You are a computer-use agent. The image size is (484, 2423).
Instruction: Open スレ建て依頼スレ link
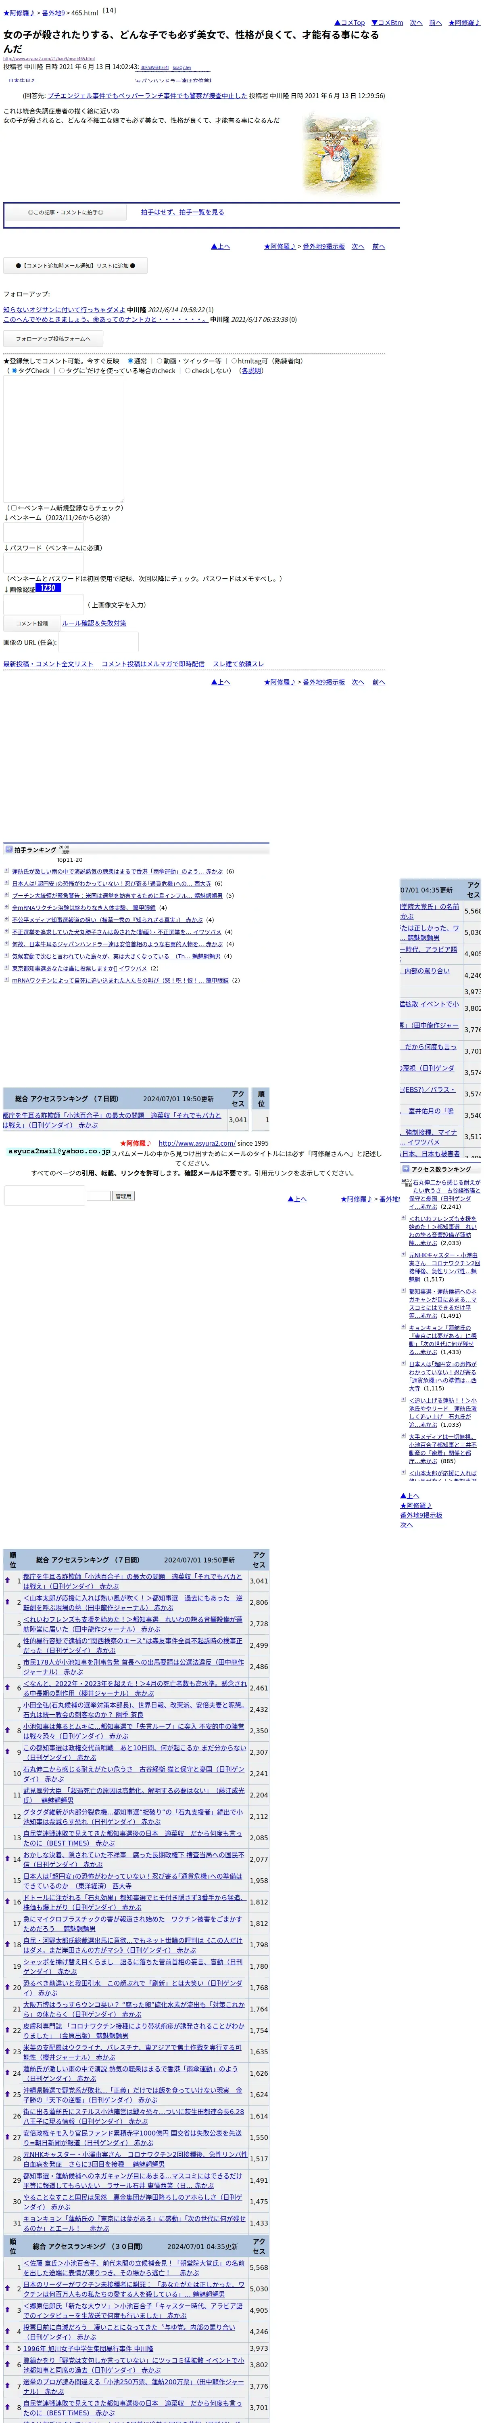pyautogui.click(x=238, y=664)
